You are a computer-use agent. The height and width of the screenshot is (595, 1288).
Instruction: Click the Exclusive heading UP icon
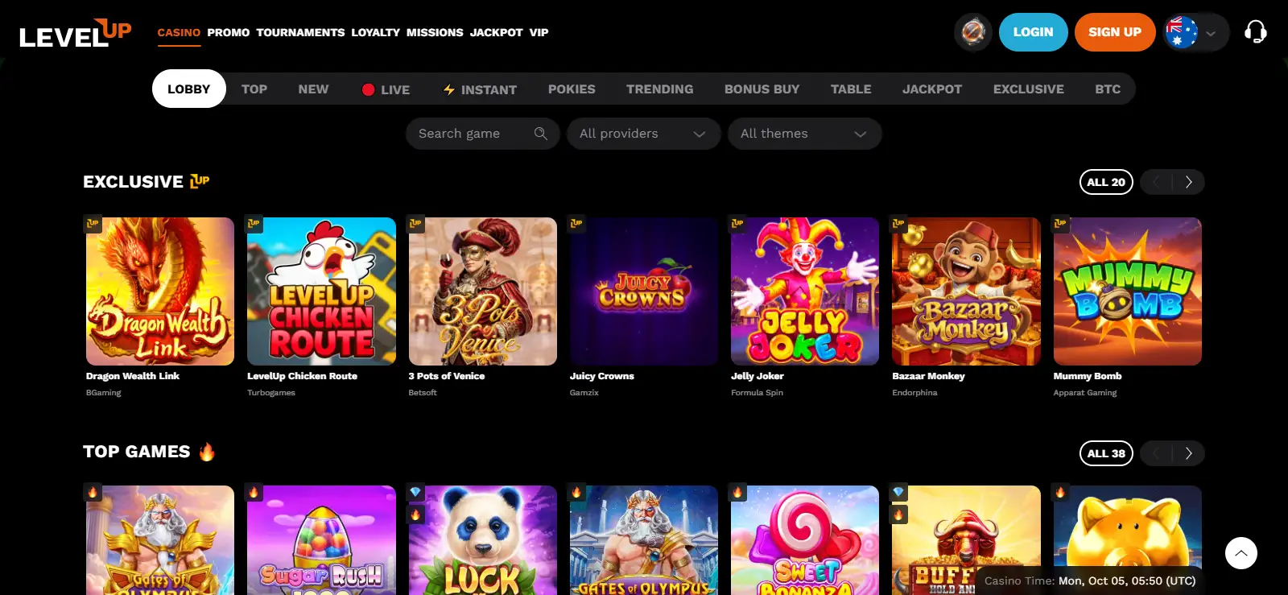(200, 181)
